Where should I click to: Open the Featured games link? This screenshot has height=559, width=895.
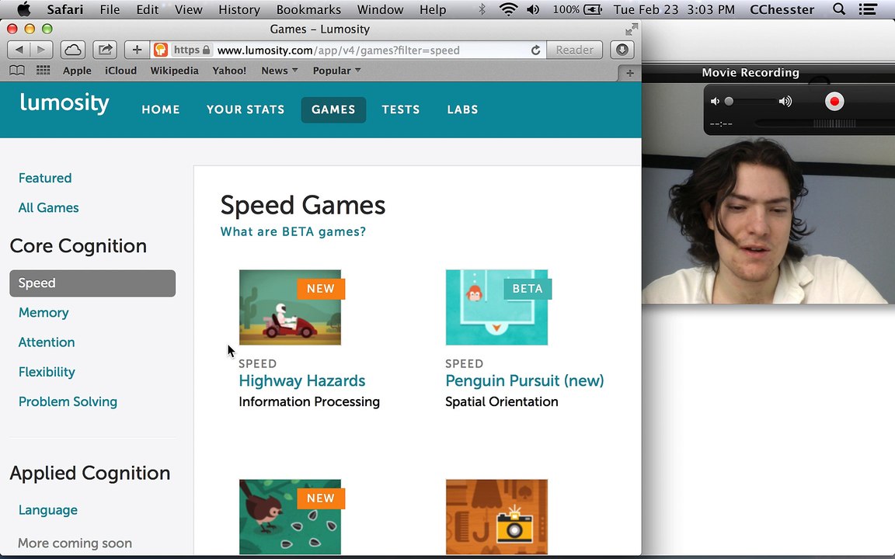(x=45, y=178)
